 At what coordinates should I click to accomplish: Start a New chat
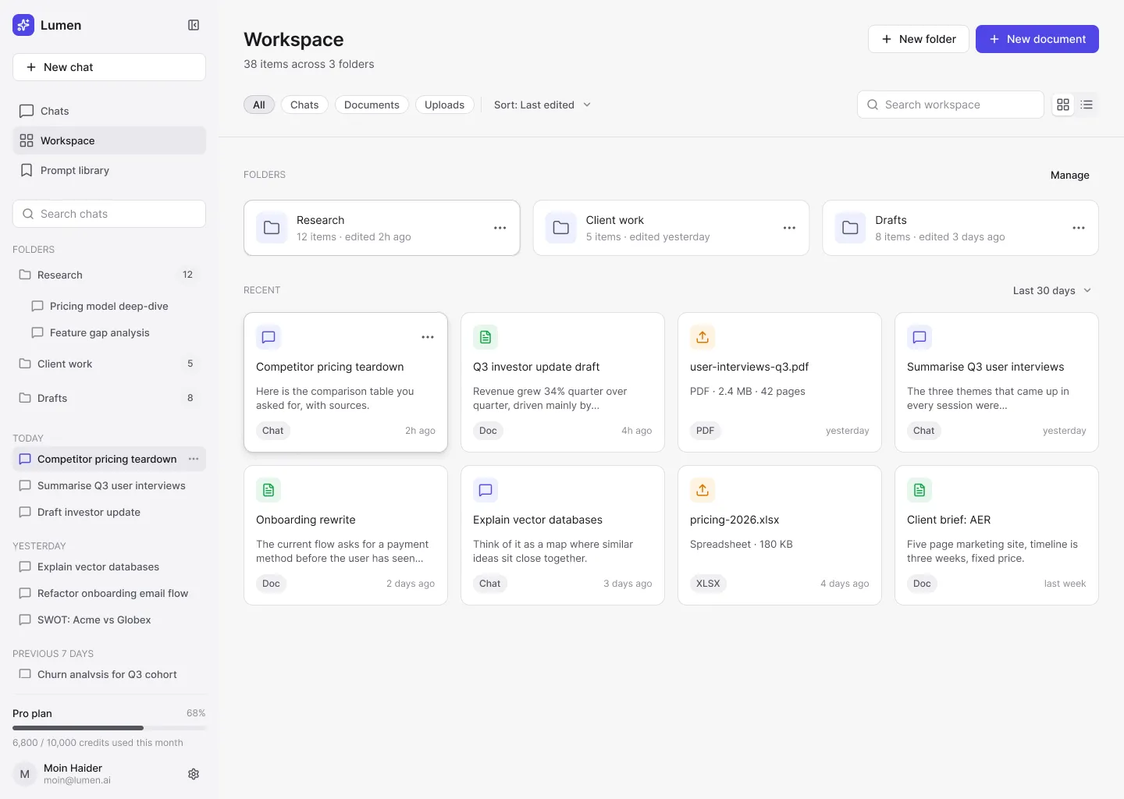[109, 67]
